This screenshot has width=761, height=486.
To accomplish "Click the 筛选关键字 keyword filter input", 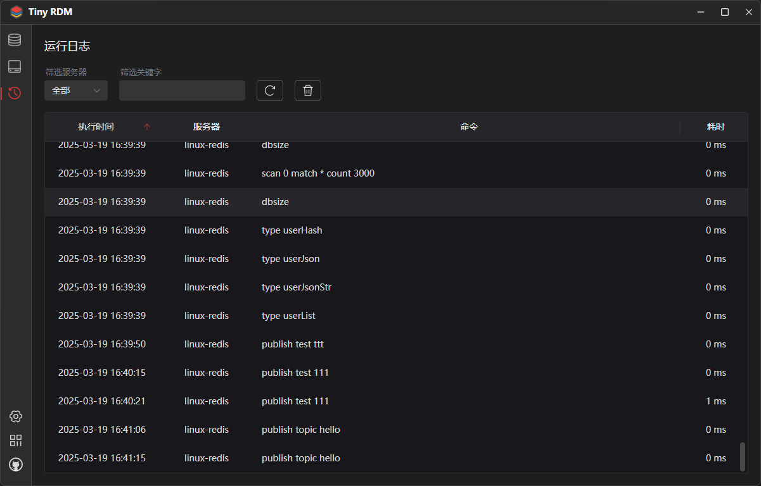I will coord(182,90).
